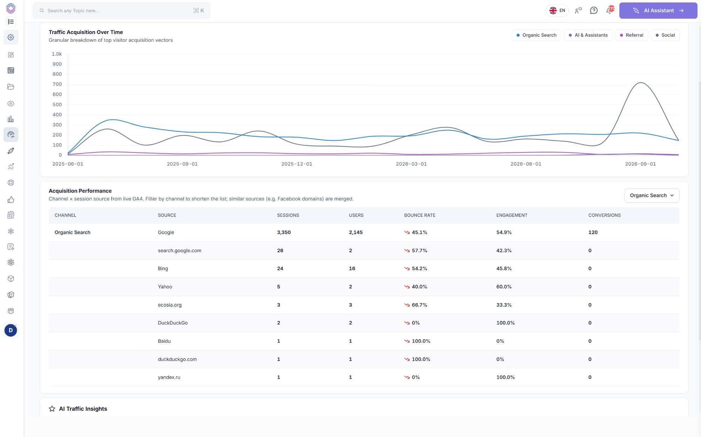Open the 3D cube icon in sidebar
Screen dimensions: 701x437
pos(11,279)
